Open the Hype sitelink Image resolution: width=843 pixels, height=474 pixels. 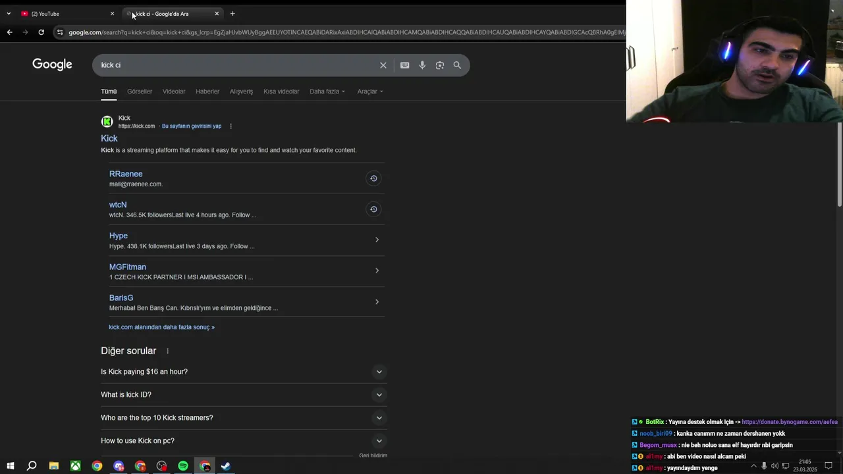pyautogui.click(x=119, y=236)
